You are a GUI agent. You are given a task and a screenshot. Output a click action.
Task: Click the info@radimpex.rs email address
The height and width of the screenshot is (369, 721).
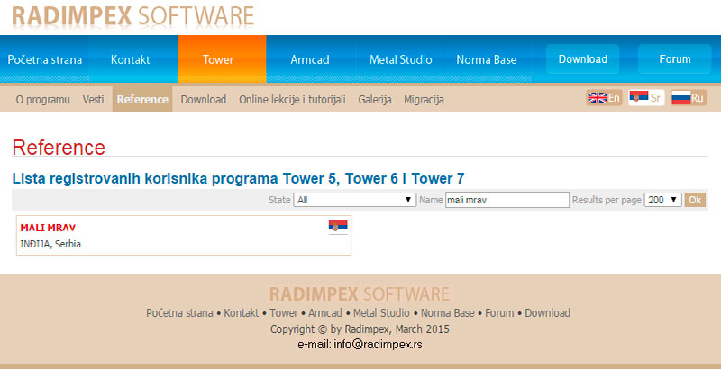(378, 345)
